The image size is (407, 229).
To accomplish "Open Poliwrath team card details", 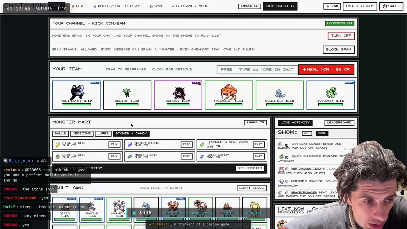I will [x=76, y=95].
